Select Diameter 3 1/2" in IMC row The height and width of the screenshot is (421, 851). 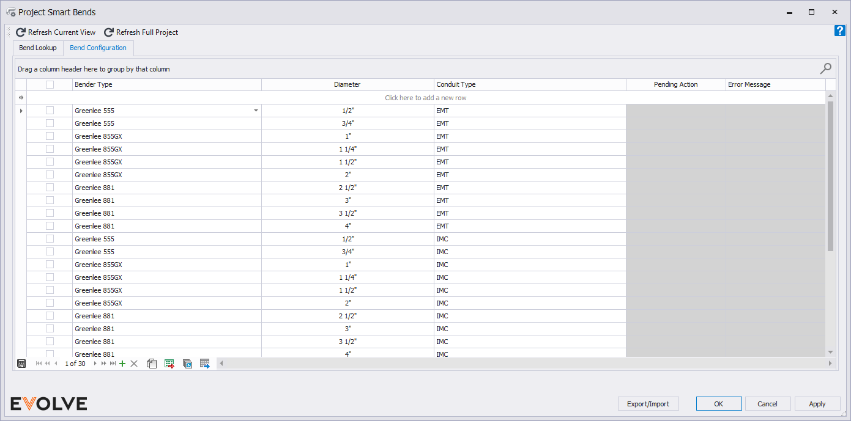347,342
